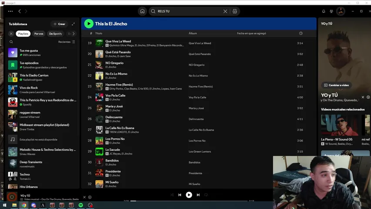Add YO y TÚ to liked songs in right panel
371x209 pixels.
click(x=368, y=97)
